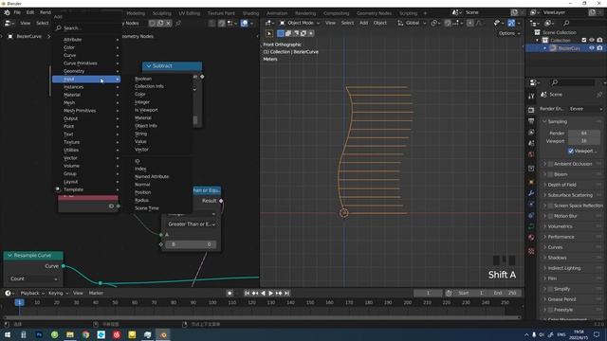Open Keying dropdown in timeline
This screenshot has height=341, width=607.
pyautogui.click(x=57, y=293)
